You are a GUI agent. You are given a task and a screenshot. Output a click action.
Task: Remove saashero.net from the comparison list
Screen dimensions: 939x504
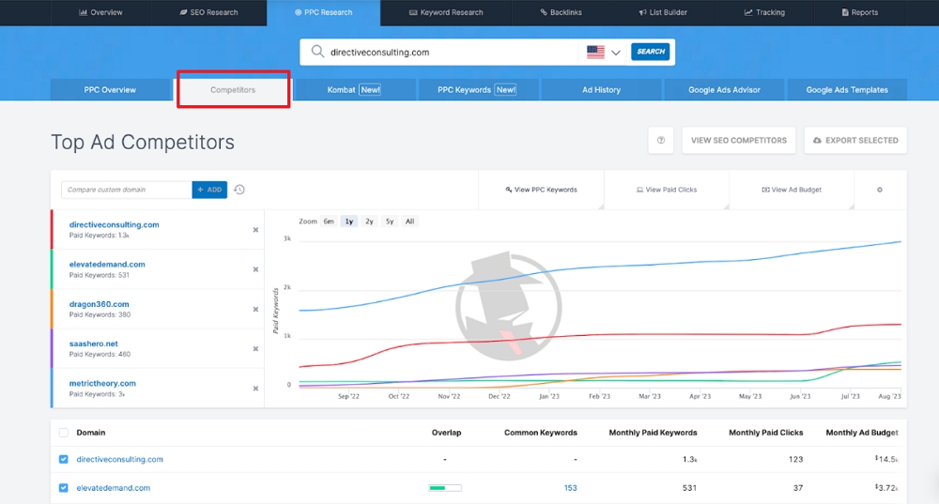click(255, 348)
